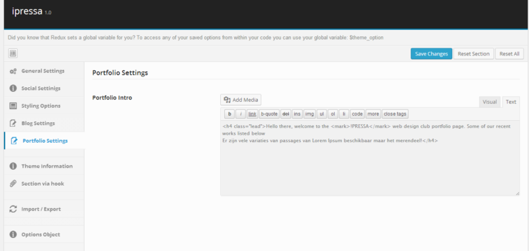Click the Portfolio Intro field label
This screenshot has width=529, height=251.
click(x=112, y=98)
